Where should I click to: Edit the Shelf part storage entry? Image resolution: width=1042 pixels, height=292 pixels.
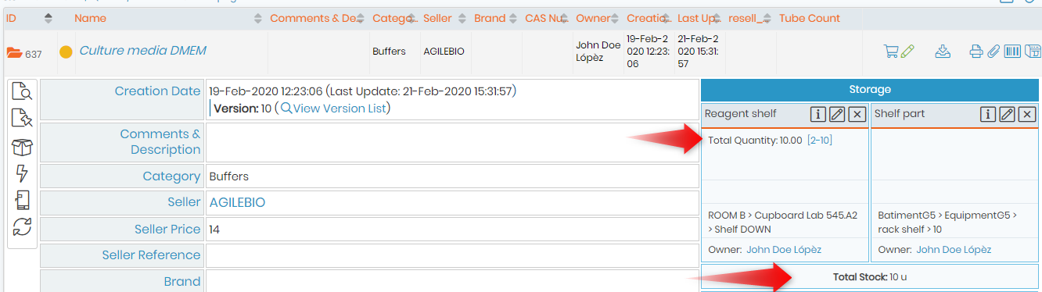[1008, 115]
